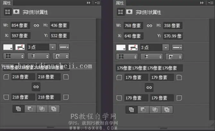The height and width of the screenshot is (131, 215).
Task: Click top-left 179 像素 radius field
Action: tap(136, 77)
